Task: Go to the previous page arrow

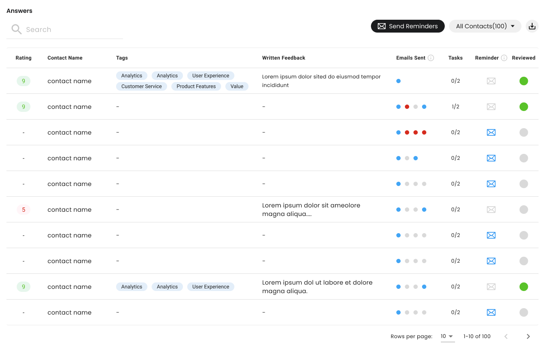Action: 506,336
